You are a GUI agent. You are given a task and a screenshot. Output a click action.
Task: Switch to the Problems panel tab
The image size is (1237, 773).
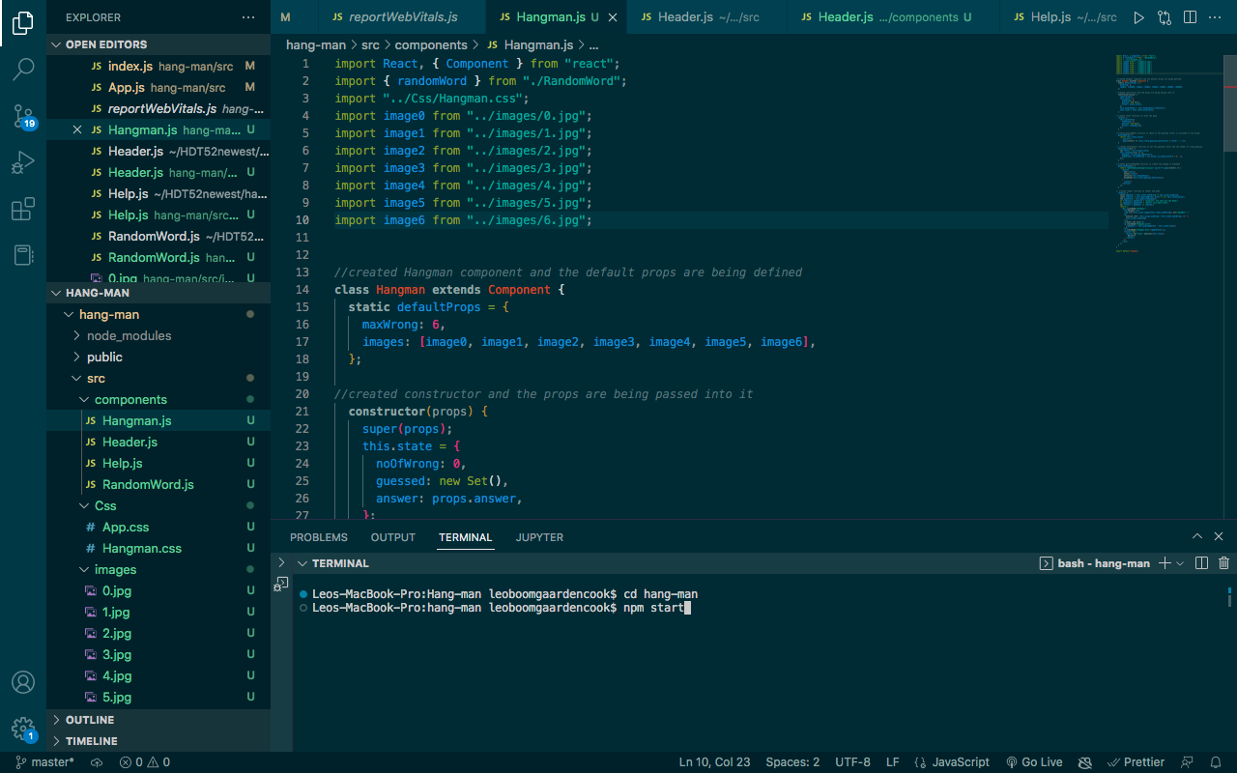tap(318, 537)
